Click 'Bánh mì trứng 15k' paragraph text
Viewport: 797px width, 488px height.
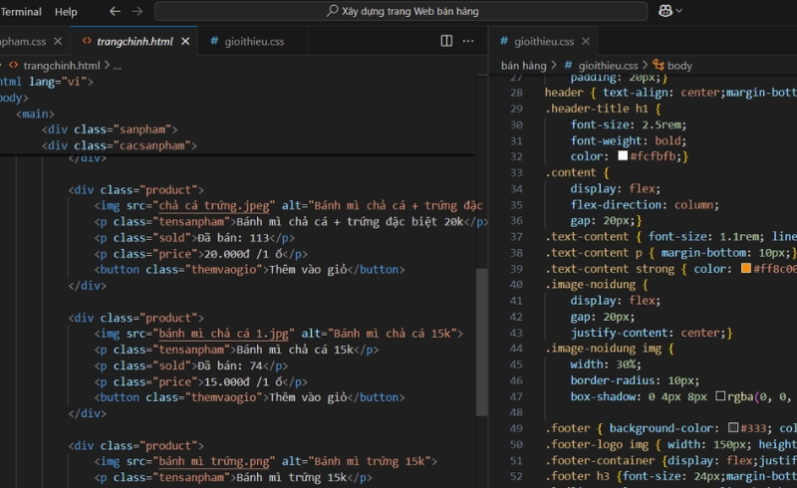point(292,477)
